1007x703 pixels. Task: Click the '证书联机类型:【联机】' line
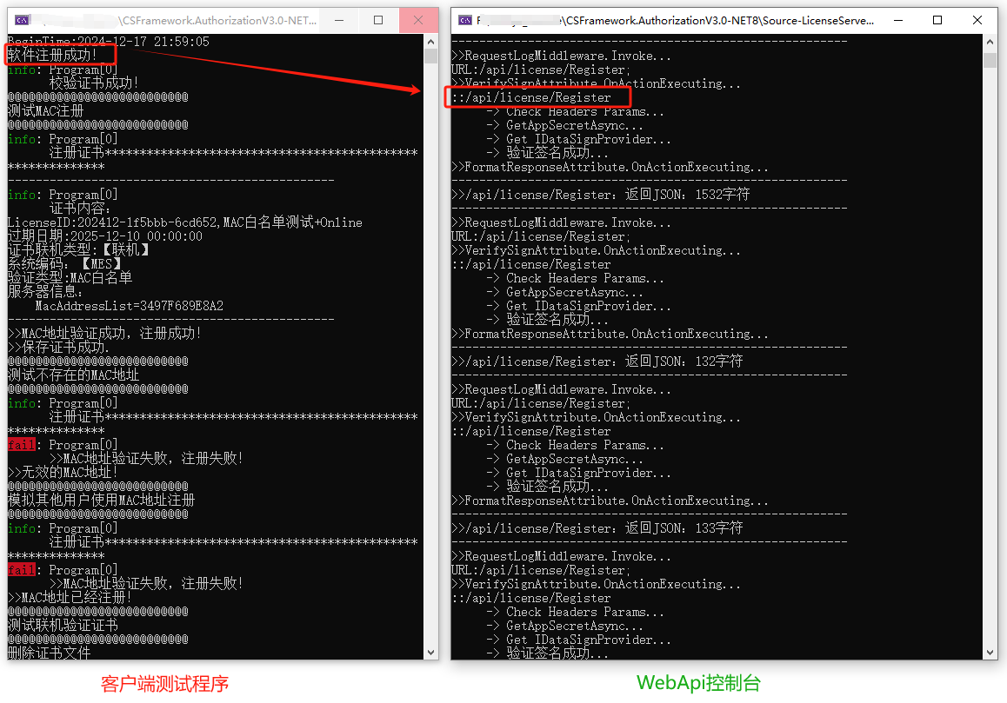(78, 249)
